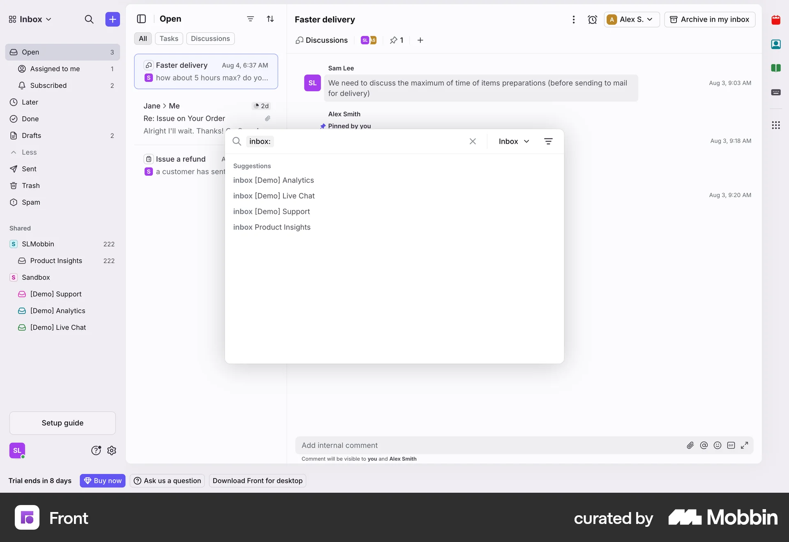Open the GIF picker in the comment box
This screenshot has width=789, height=542.
click(x=731, y=445)
